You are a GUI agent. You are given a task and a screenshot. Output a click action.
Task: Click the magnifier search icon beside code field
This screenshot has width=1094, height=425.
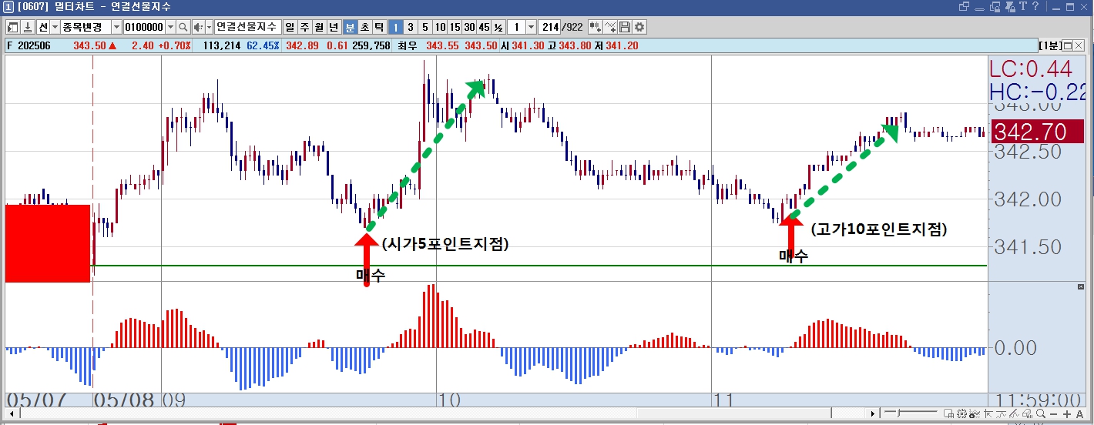coord(183,27)
